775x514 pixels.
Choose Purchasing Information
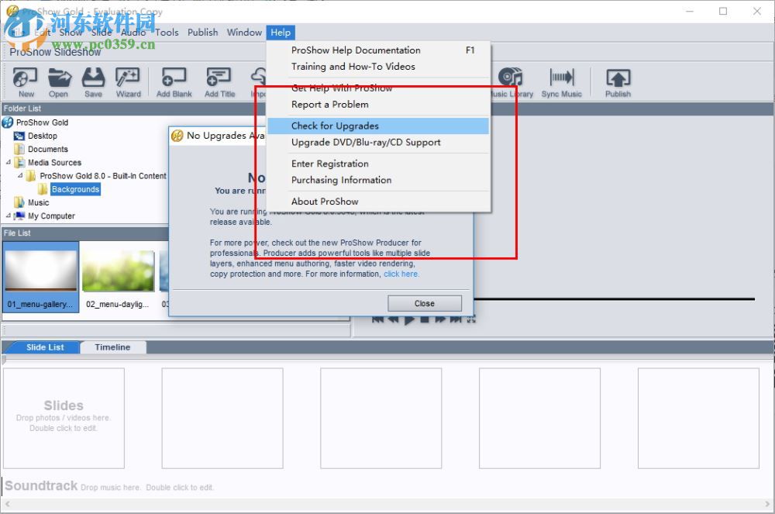point(379,180)
